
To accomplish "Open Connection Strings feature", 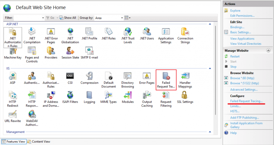I will coord(185,36).
